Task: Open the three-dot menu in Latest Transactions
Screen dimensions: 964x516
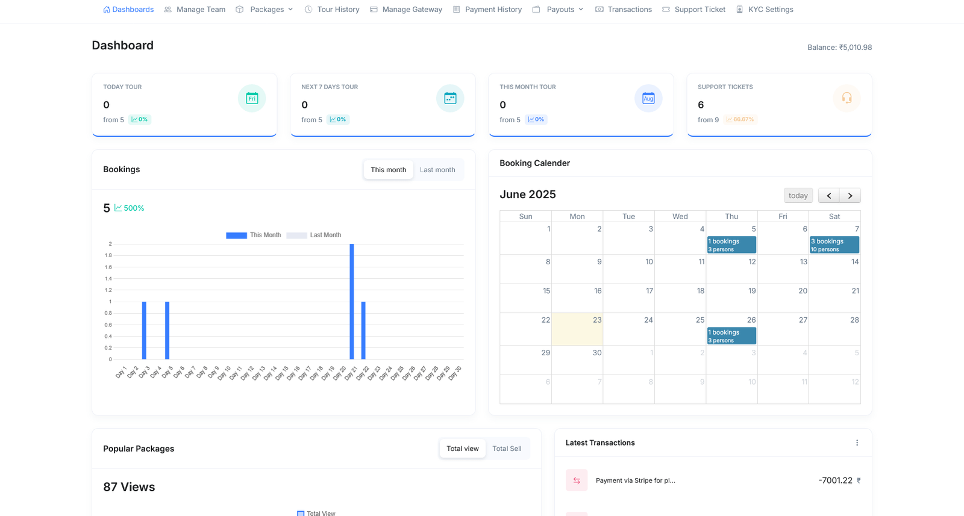Action: pos(857,443)
